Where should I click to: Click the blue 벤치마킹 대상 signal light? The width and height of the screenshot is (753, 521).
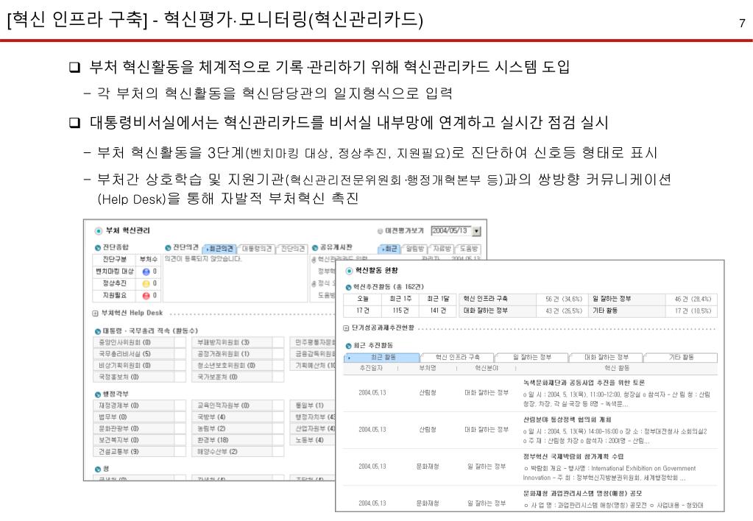click(146, 272)
